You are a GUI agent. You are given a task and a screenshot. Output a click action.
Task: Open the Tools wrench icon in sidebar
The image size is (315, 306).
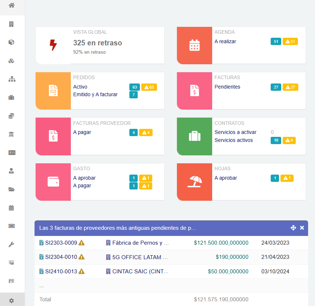(11, 245)
